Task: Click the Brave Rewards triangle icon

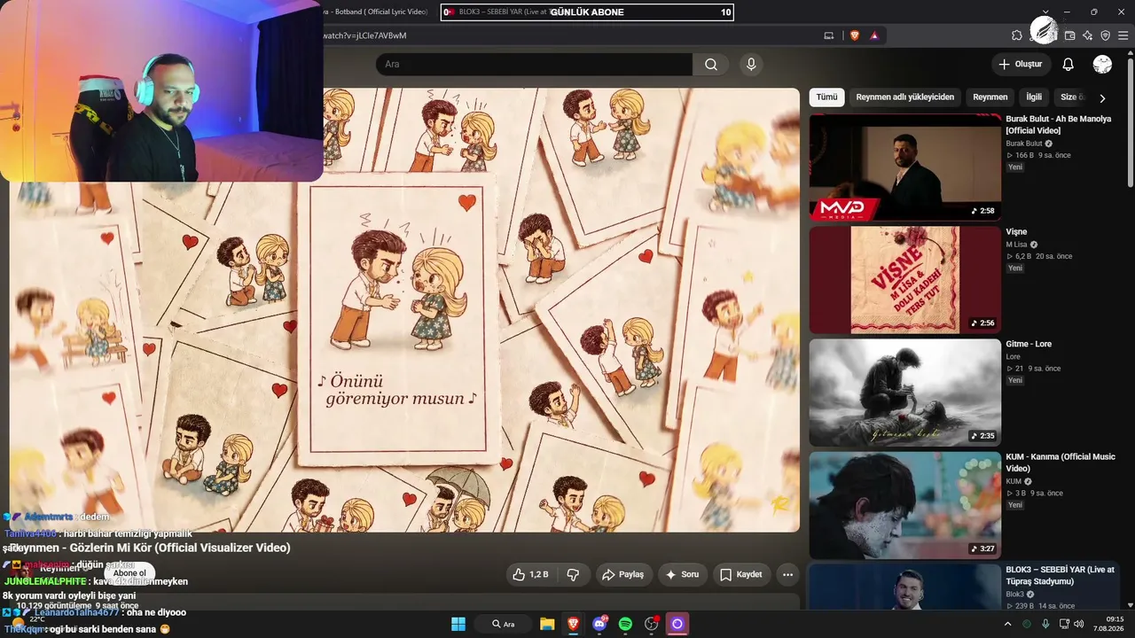Action: coord(874,35)
